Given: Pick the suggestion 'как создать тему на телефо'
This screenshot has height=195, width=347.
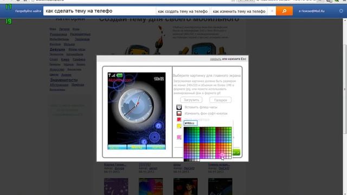Looking at the screenshot, I should [x=183, y=11].
